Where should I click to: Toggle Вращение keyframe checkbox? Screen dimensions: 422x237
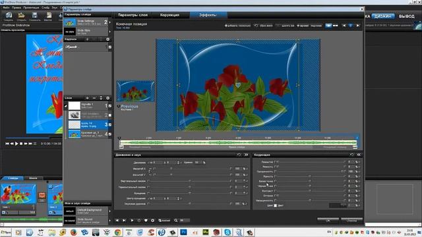148,193
